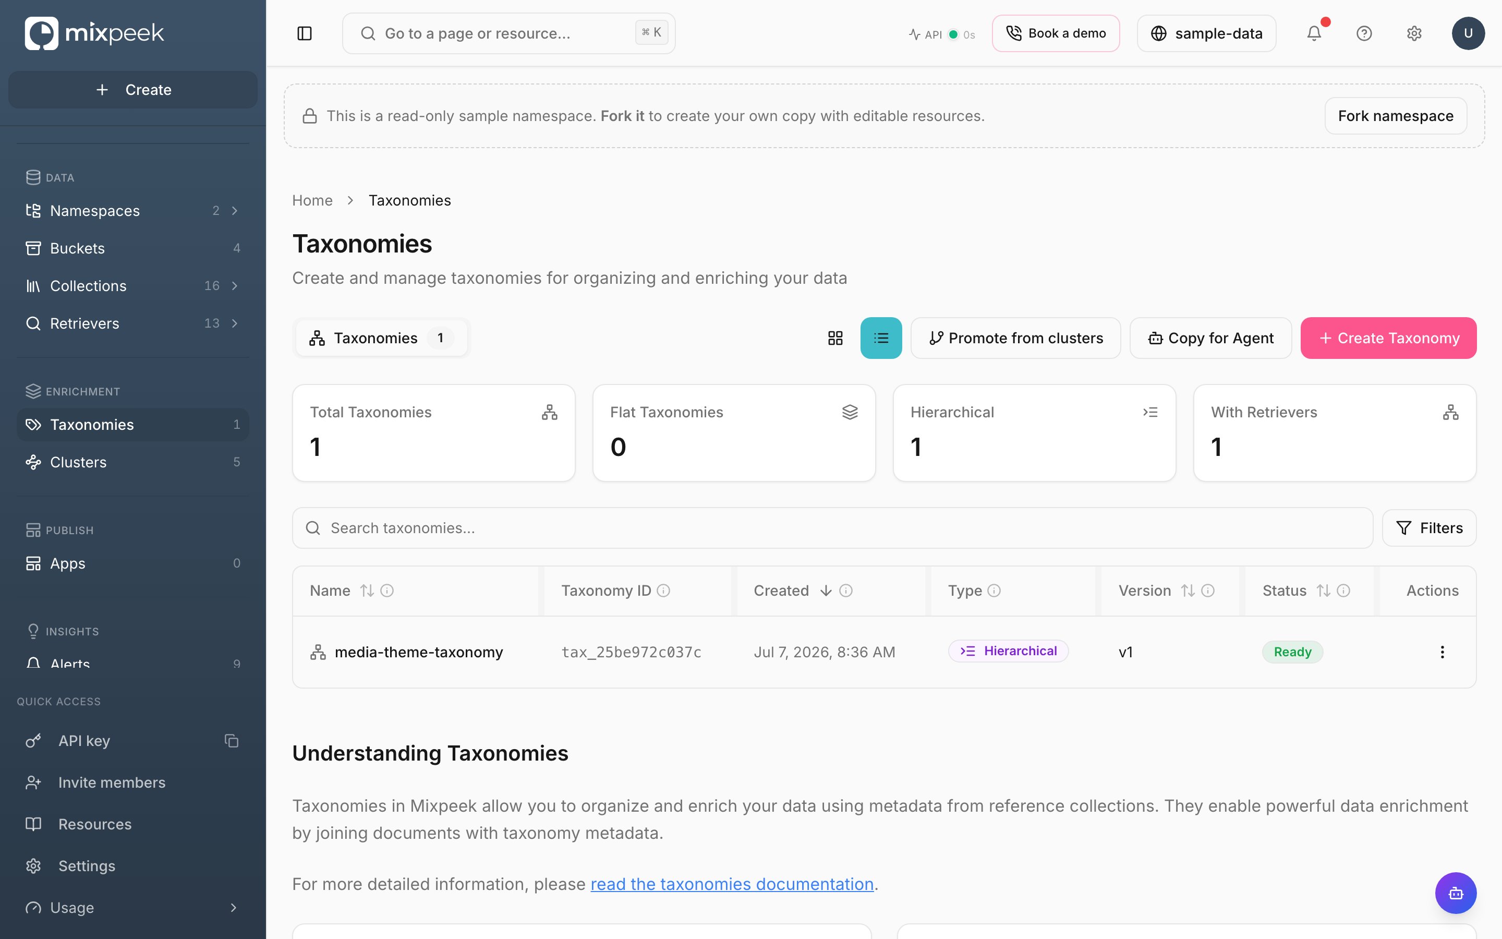Click the Hierarchical type badge

pyautogui.click(x=1008, y=651)
